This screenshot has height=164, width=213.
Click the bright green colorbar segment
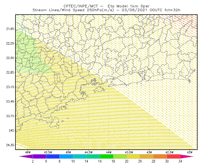(x=106, y=156)
